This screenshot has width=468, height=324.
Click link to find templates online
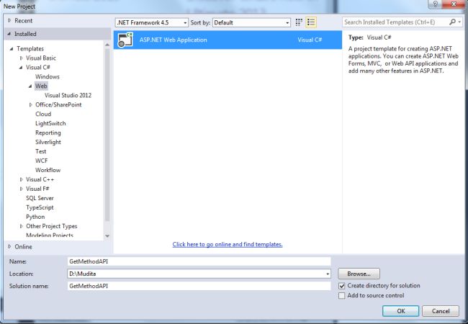click(x=228, y=244)
